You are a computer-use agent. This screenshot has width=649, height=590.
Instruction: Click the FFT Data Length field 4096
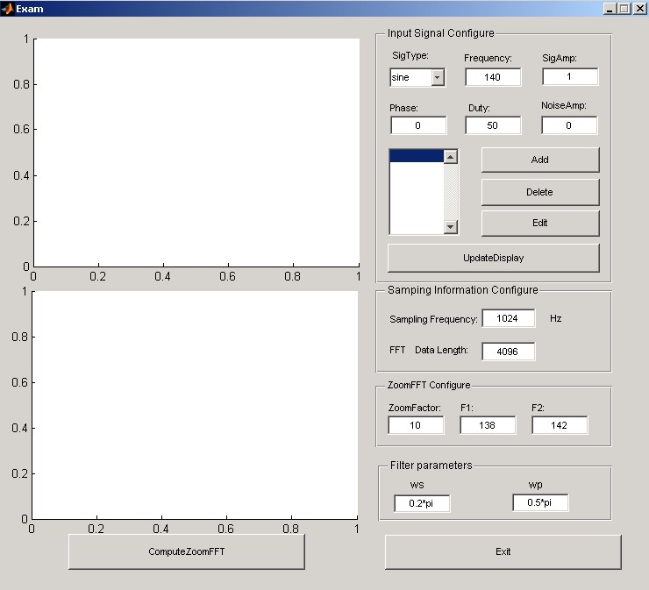point(508,352)
